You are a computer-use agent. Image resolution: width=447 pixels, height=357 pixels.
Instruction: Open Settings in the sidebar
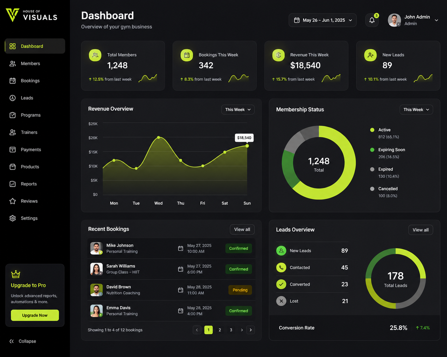(x=35, y=218)
